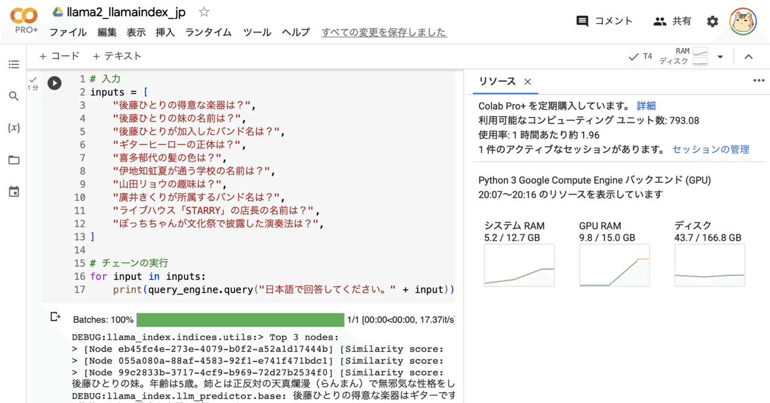This screenshot has height=403, width=770.
Task: Run the code cell with the play button
Action: pyautogui.click(x=54, y=83)
